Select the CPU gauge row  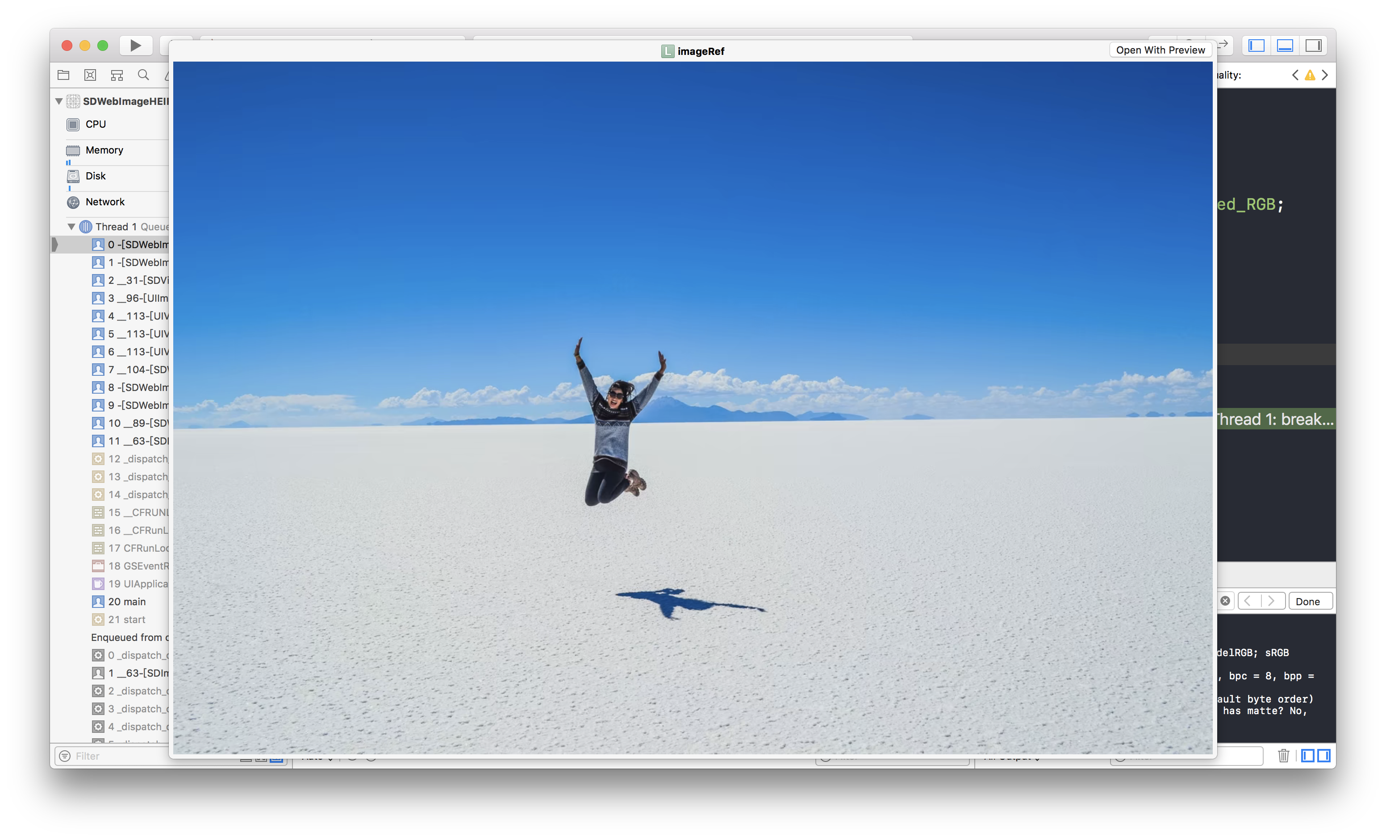[x=110, y=124]
